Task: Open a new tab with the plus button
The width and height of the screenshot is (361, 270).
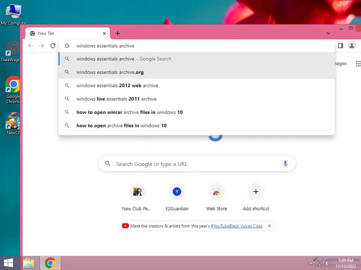Action: (x=118, y=33)
